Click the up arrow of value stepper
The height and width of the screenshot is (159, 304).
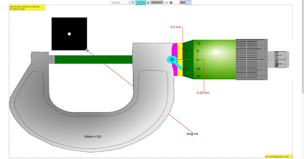(171, 2)
